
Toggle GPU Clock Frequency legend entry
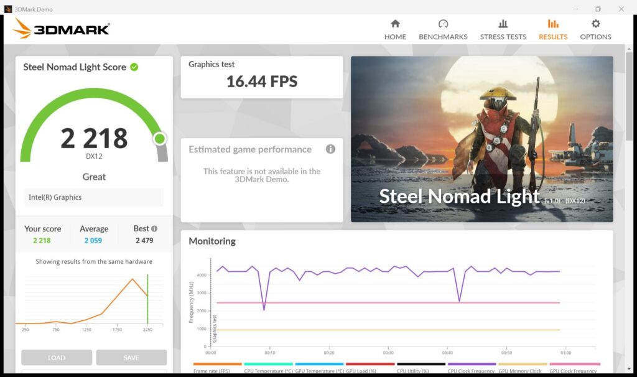(x=574, y=368)
